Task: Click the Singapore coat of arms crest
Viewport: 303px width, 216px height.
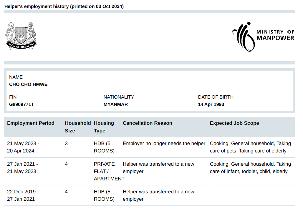Action: click(x=21, y=36)
